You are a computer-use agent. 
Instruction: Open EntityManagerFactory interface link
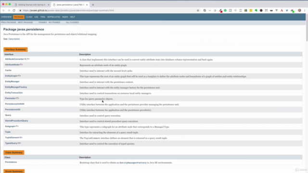(x=16, y=87)
